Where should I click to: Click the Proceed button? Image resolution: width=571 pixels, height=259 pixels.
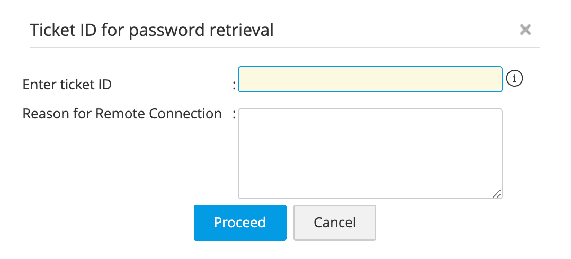tap(240, 223)
